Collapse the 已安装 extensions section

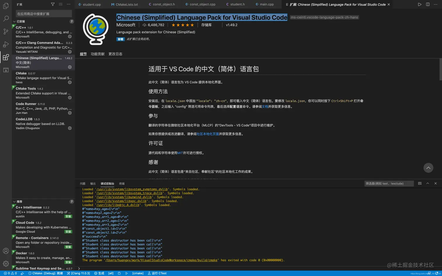pyautogui.click(x=14, y=21)
